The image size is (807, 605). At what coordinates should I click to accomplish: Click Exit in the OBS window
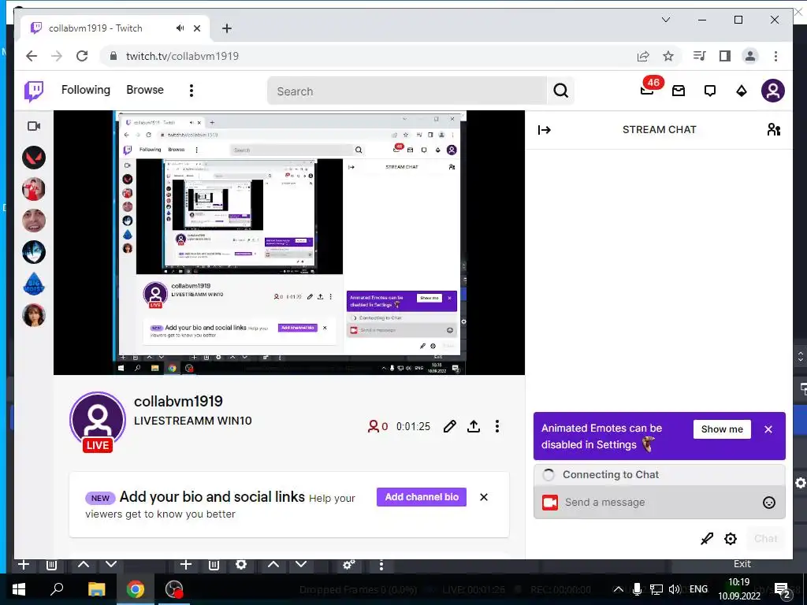[742, 564]
